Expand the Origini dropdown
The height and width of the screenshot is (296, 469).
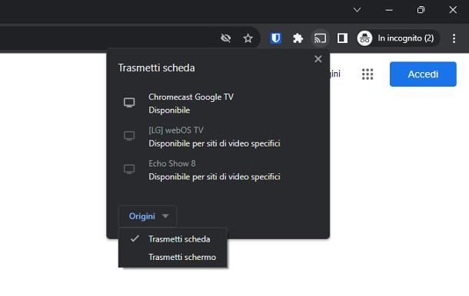tap(148, 216)
